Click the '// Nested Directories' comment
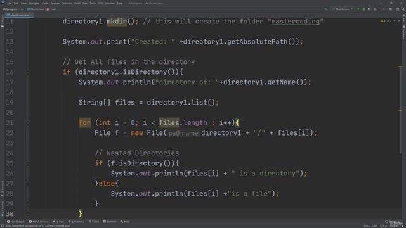 click(x=137, y=153)
